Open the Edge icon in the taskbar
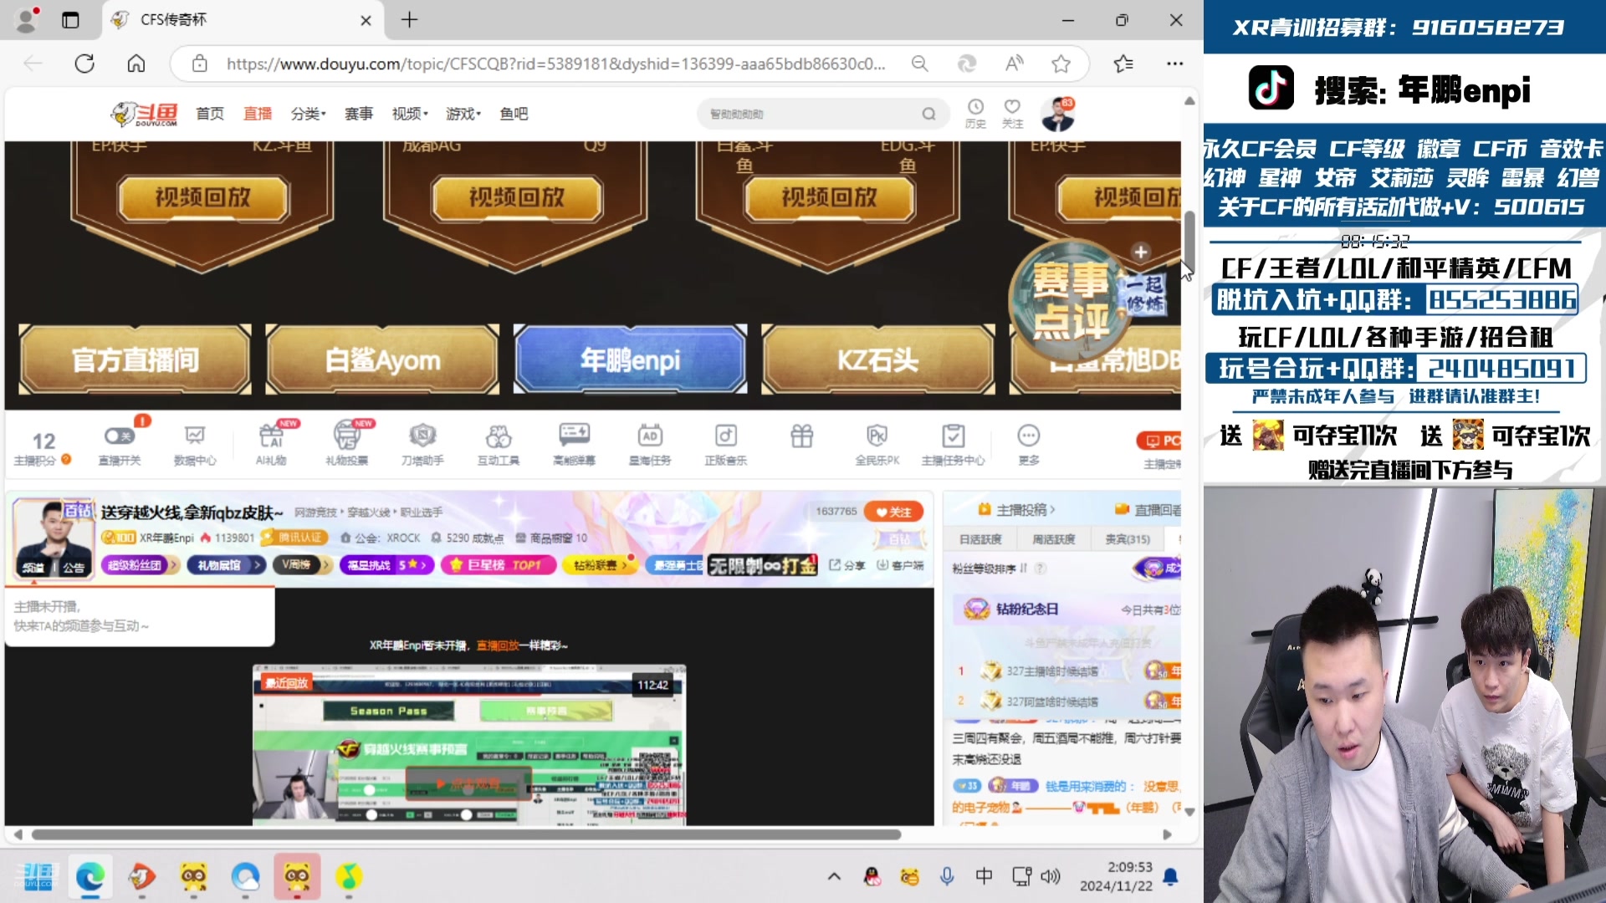The height and width of the screenshot is (903, 1606). (x=90, y=876)
